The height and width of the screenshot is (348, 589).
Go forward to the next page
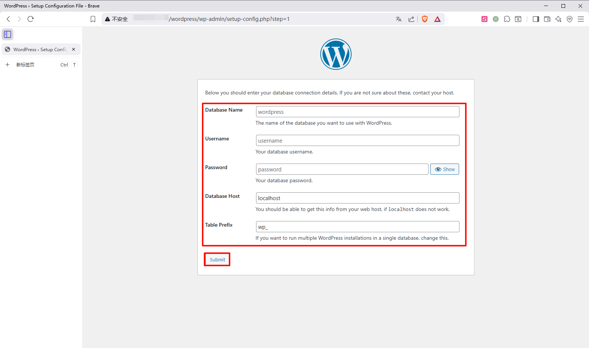(x=19, y=19)
